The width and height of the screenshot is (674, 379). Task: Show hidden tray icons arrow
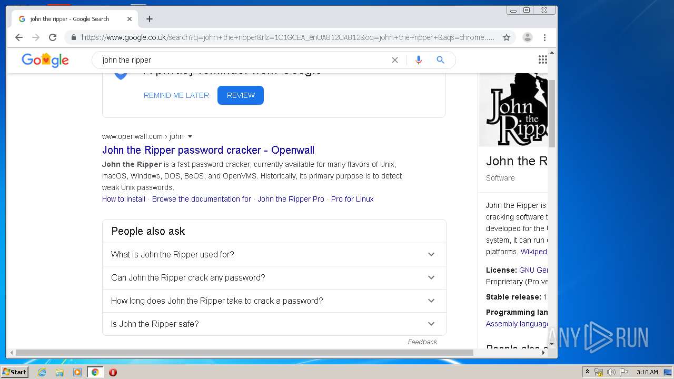coord(587,372)
